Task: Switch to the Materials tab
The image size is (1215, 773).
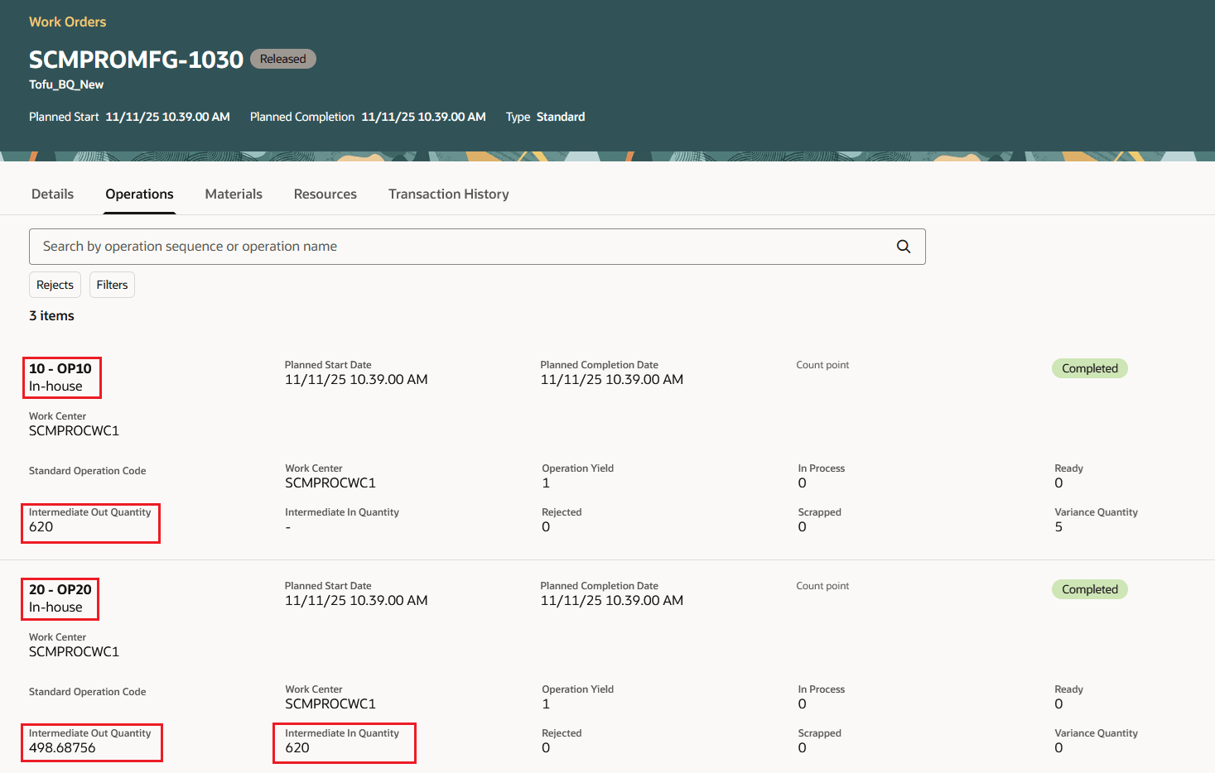Action: (x=234, y=194)
